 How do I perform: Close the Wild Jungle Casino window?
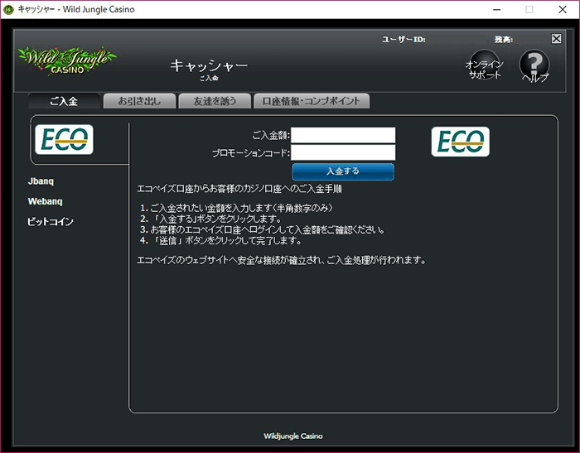(563, 9)
